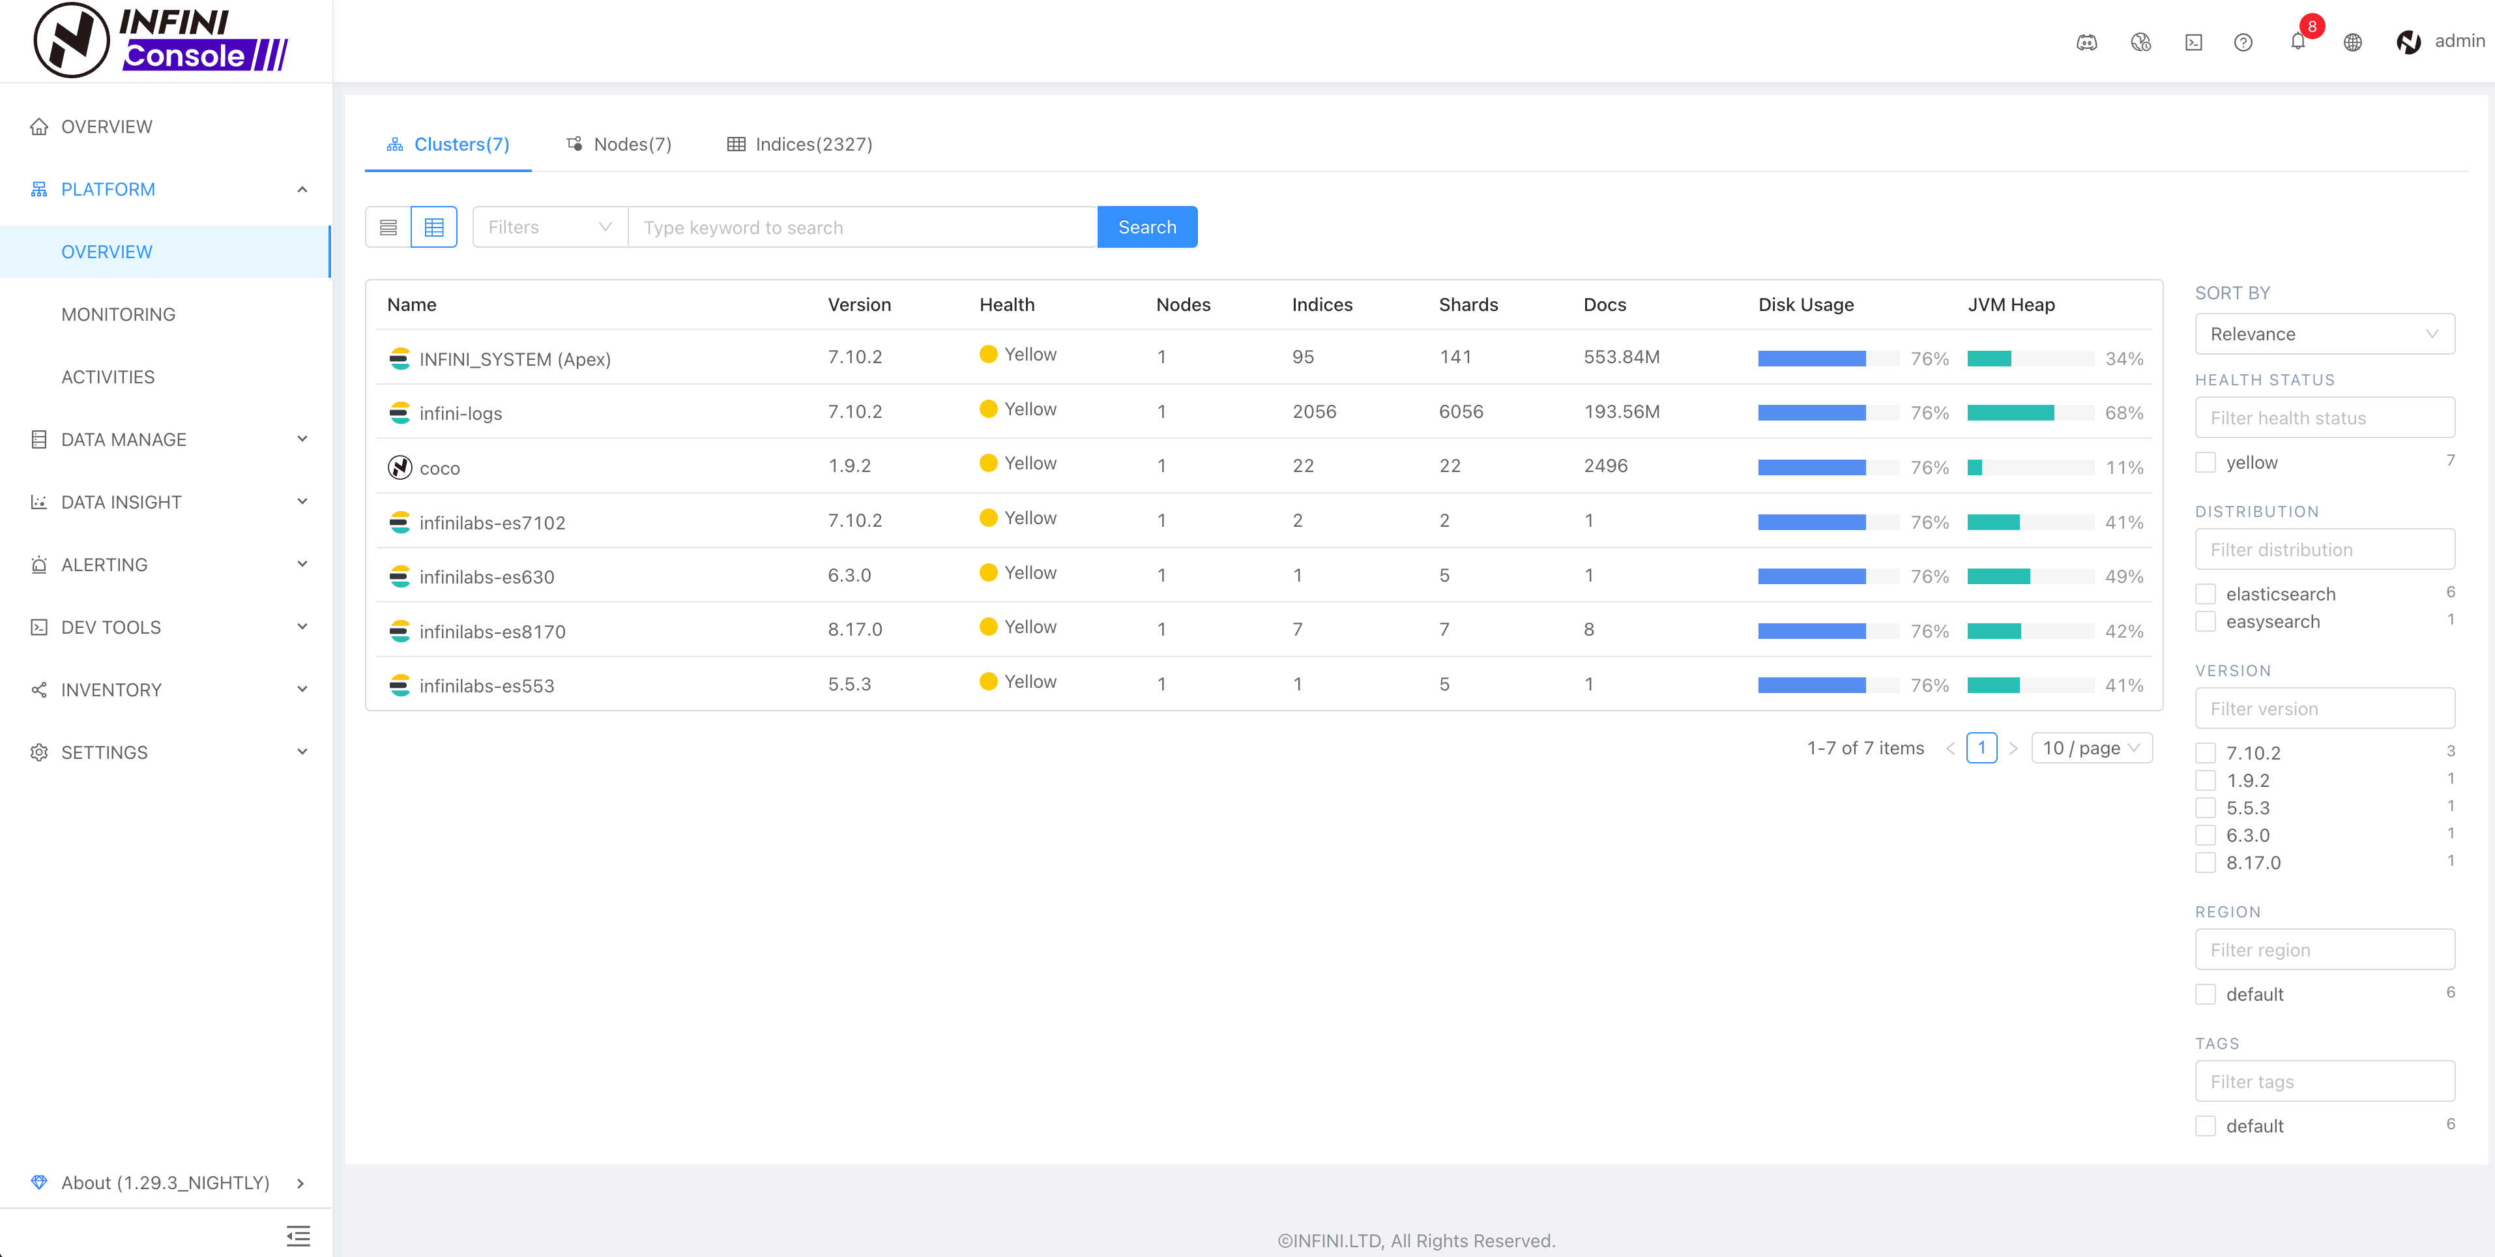Select the table view layout icon
Viewport: 2495px width, 1257px height.
(x=434, y=227)
